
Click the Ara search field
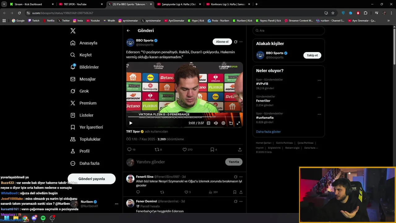point(289,31)
